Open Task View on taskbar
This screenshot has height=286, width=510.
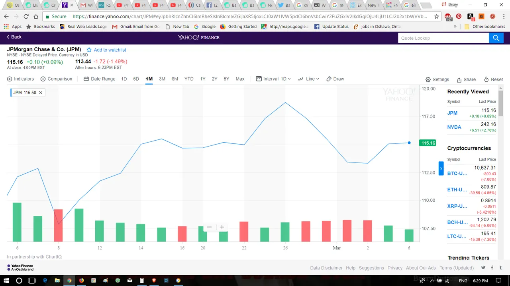[x=32, y=280]
